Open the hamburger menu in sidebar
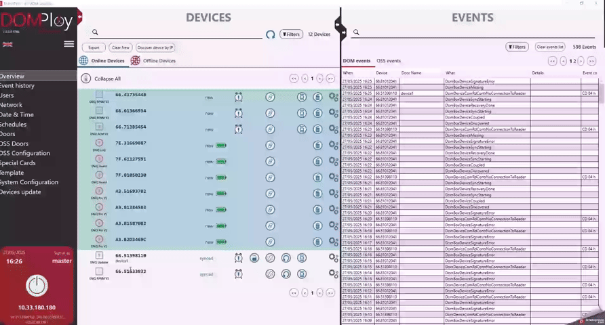The height and width of the screenshot is (325, 605). pyautogui.click(x=69, y=44)
